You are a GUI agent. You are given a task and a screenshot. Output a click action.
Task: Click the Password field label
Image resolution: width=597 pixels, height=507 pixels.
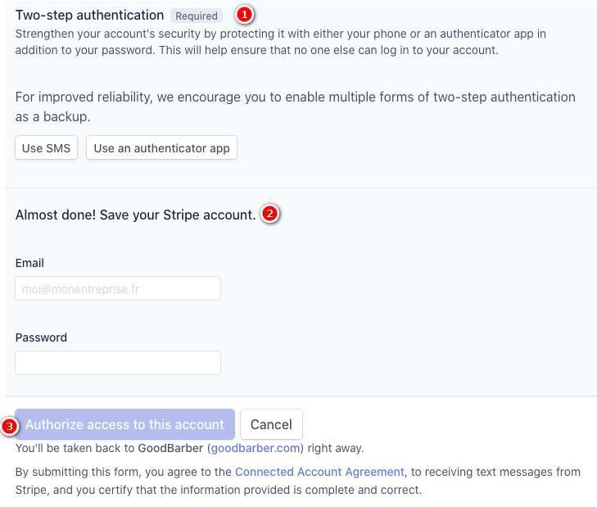41,337
